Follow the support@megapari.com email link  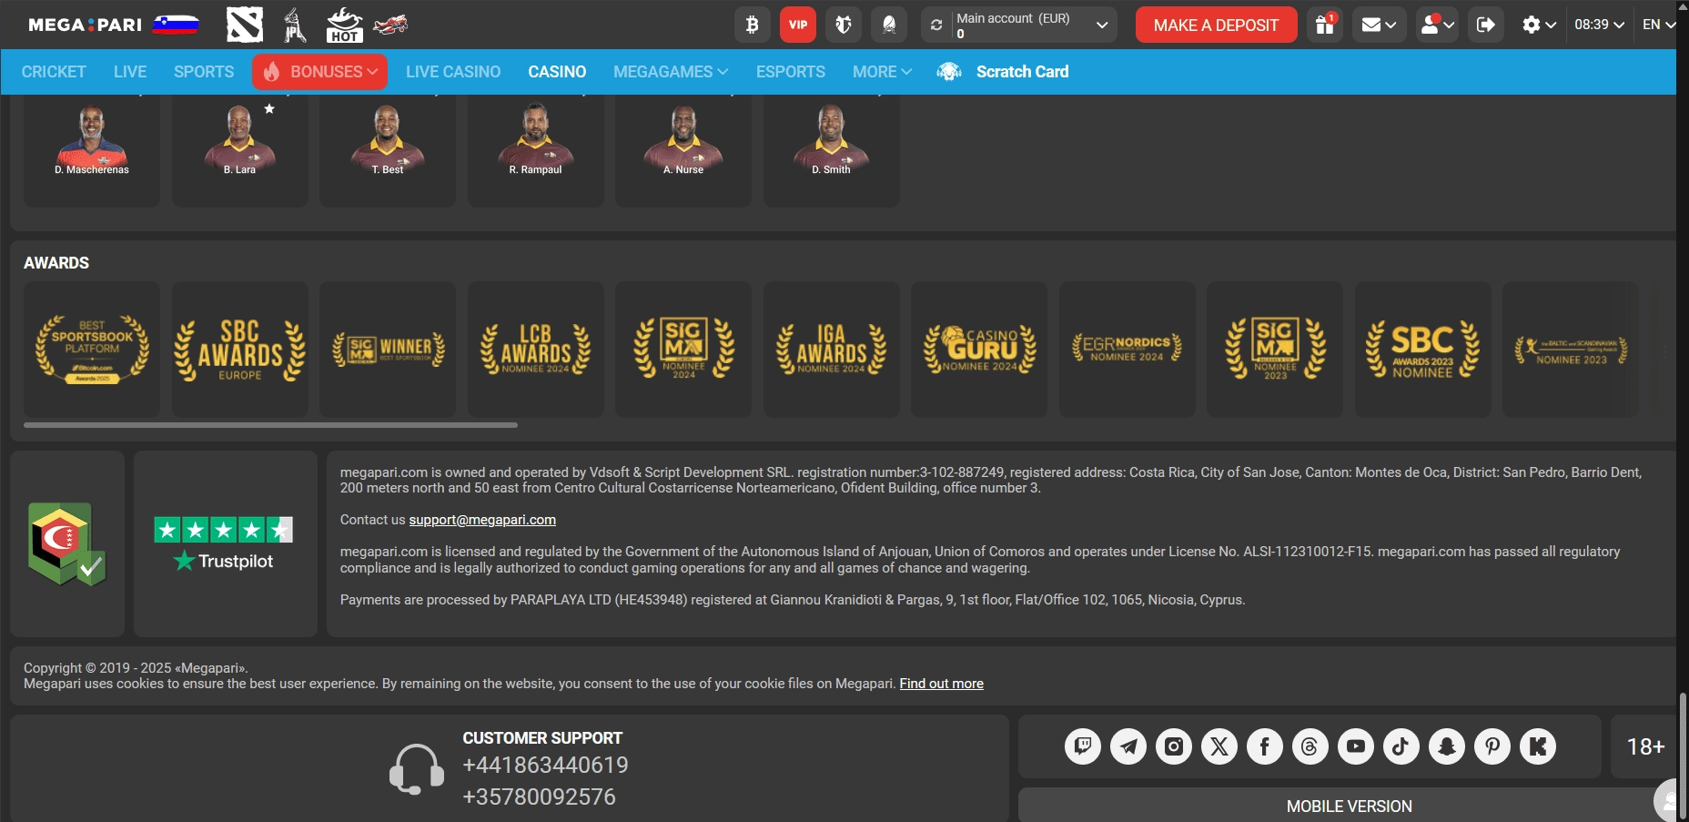(x=482, y=520)
